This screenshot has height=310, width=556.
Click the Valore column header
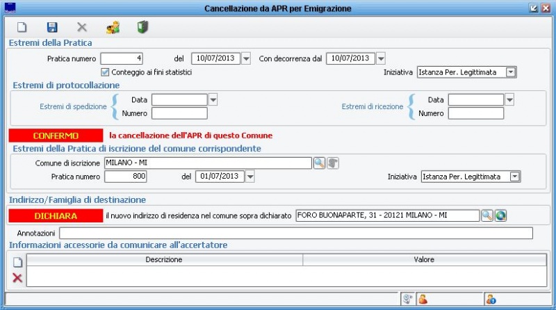[x=425, y=260]
